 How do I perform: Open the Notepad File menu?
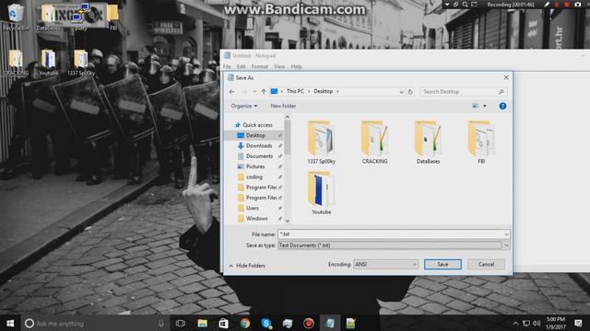click(x=227, y=66)
